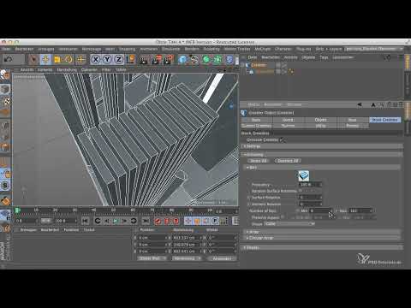Click the Anwenden apply button

point(222,258)
